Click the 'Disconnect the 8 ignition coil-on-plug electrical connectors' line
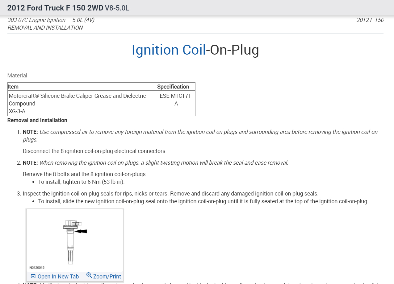The width and height of the screenshot is (394, 284). coord(94,151)
